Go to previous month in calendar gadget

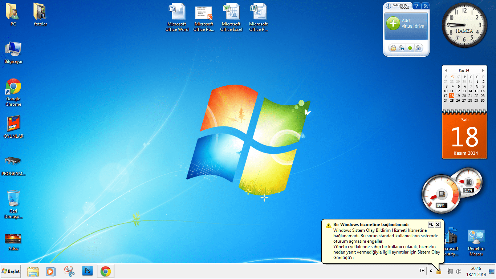click(x=446, y=70)
